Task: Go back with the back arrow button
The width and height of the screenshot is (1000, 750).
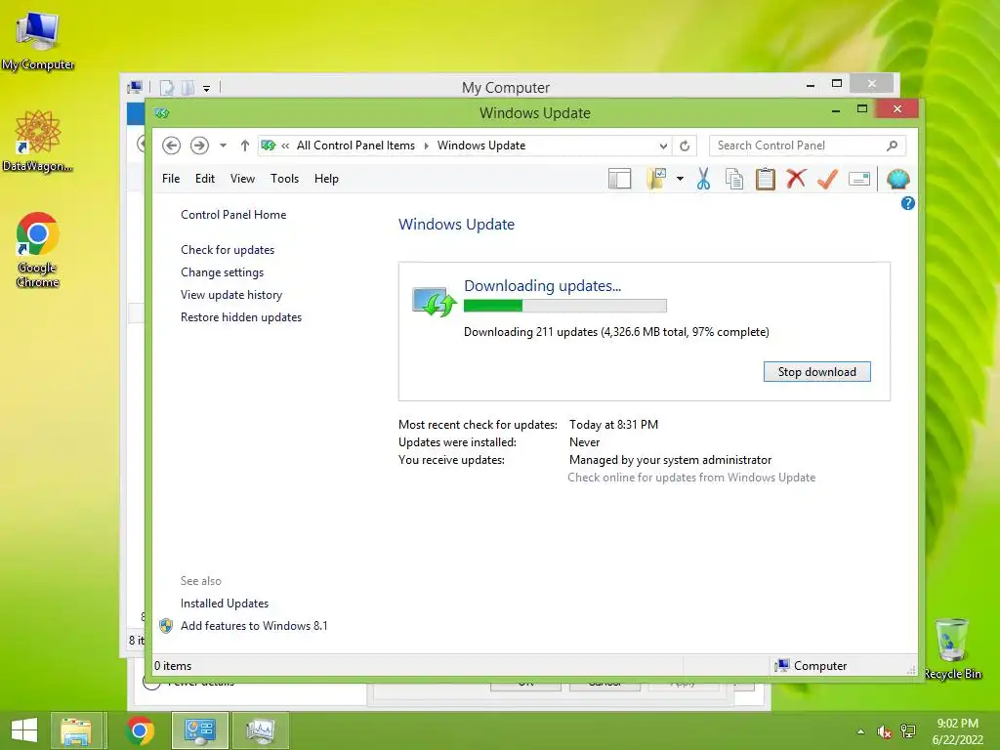Action: pos(171,146)
